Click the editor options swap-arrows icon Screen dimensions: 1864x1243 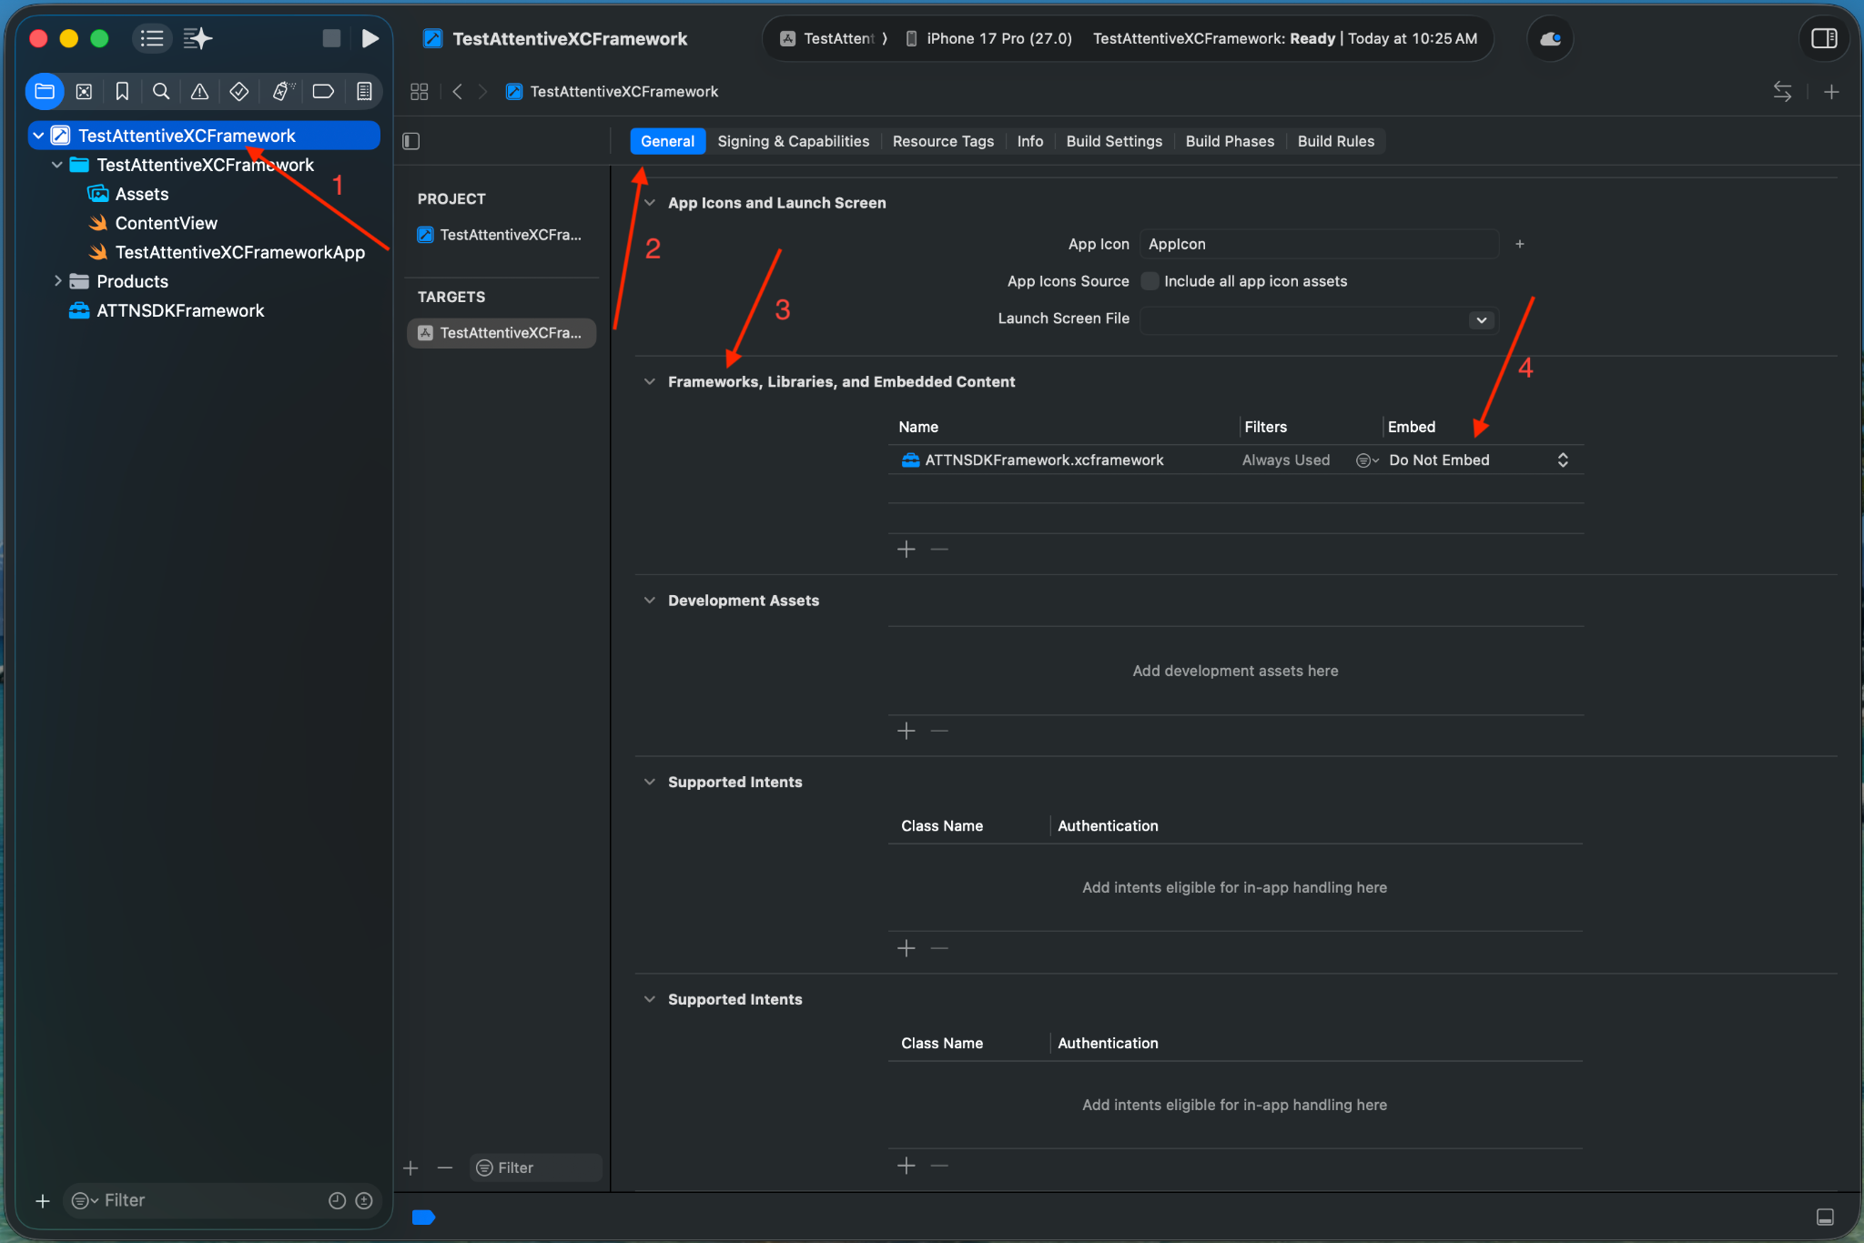(x=1782, y=91)
